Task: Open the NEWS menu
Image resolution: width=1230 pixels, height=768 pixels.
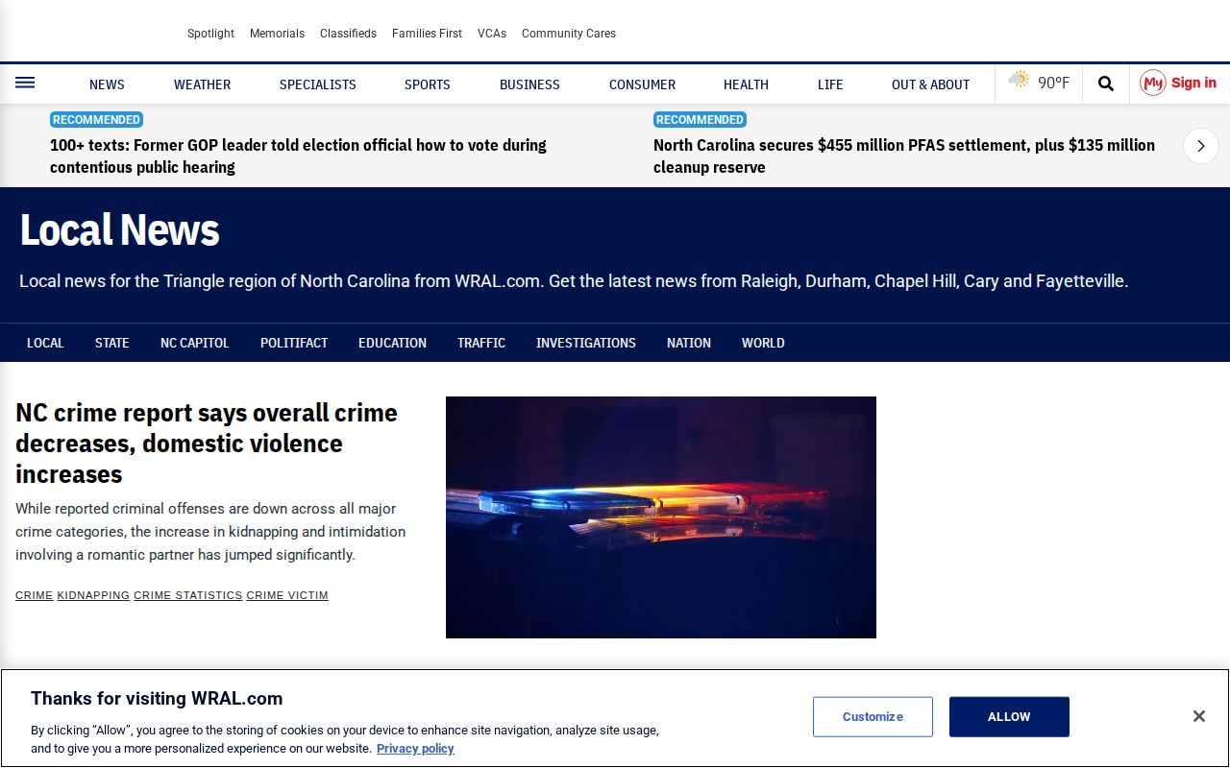Action: point(107,84)
